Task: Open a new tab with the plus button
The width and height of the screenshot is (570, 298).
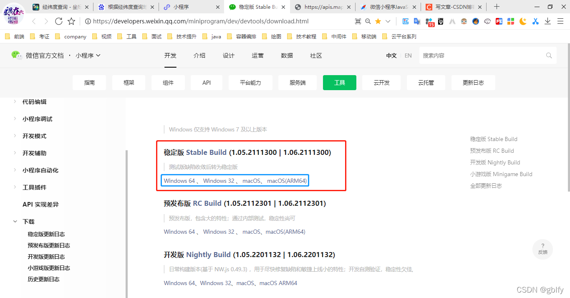Action: (497, 7)
